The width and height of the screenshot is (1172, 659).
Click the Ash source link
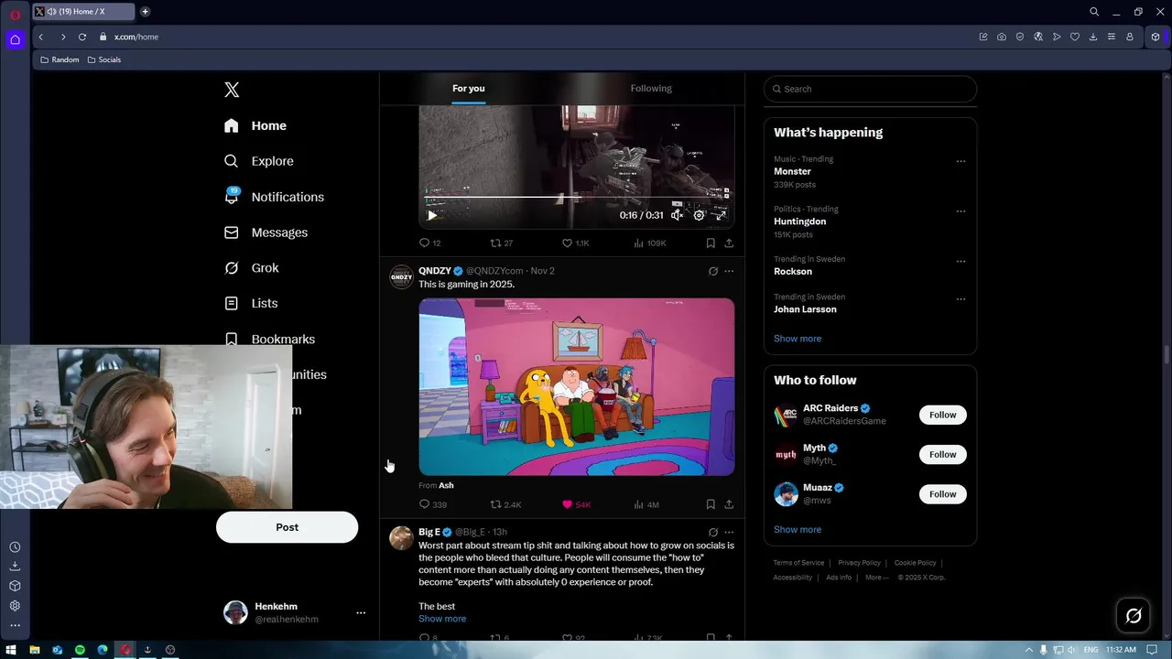tap(446, 485)
